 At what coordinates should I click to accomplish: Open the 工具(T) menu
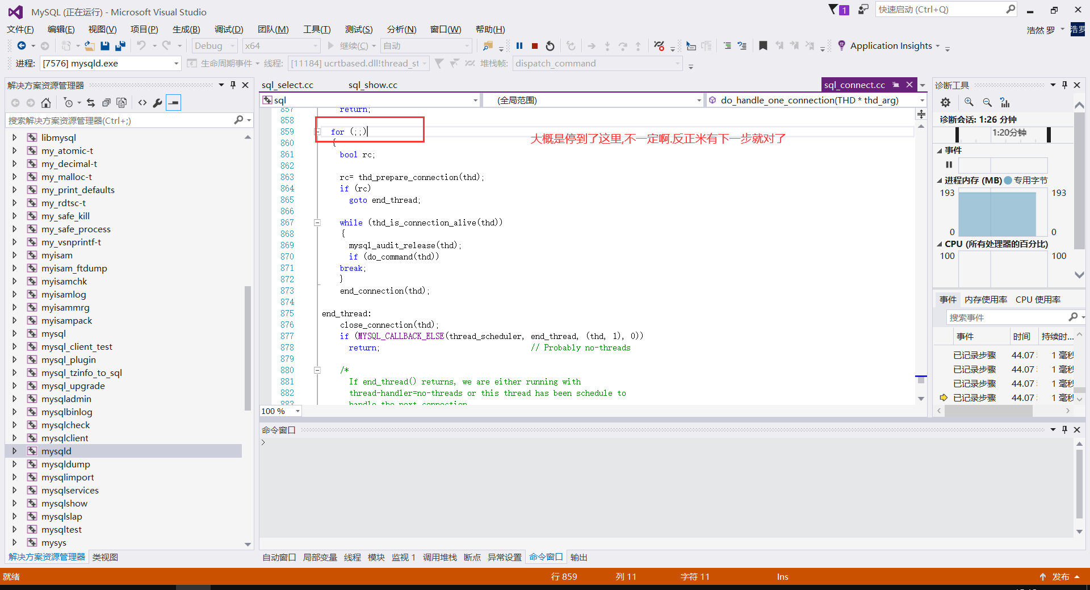coord(317,30)
